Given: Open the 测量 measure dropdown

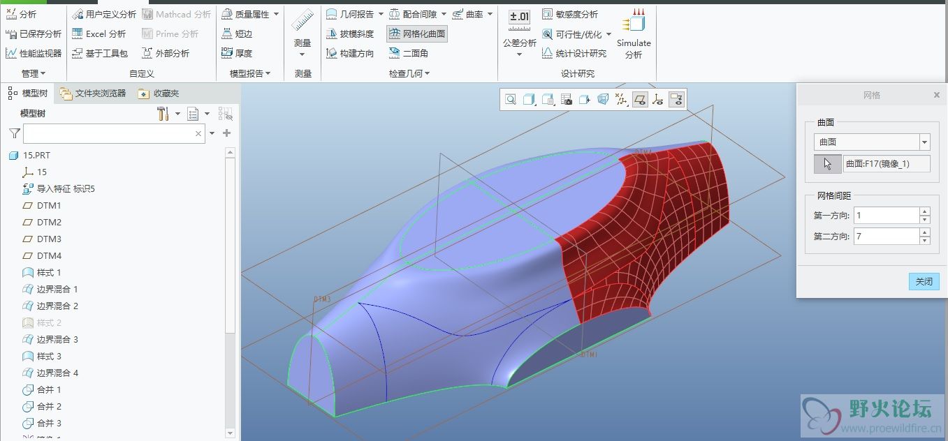Looking at the screenshot, I should (x=302, y=54).
